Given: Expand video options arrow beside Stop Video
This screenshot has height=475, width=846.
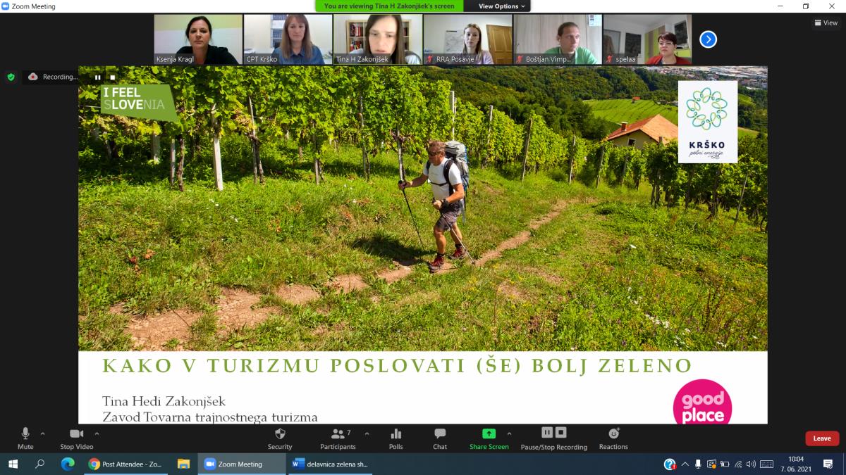Looking at the screenshot, I should [x=97, y=433].
